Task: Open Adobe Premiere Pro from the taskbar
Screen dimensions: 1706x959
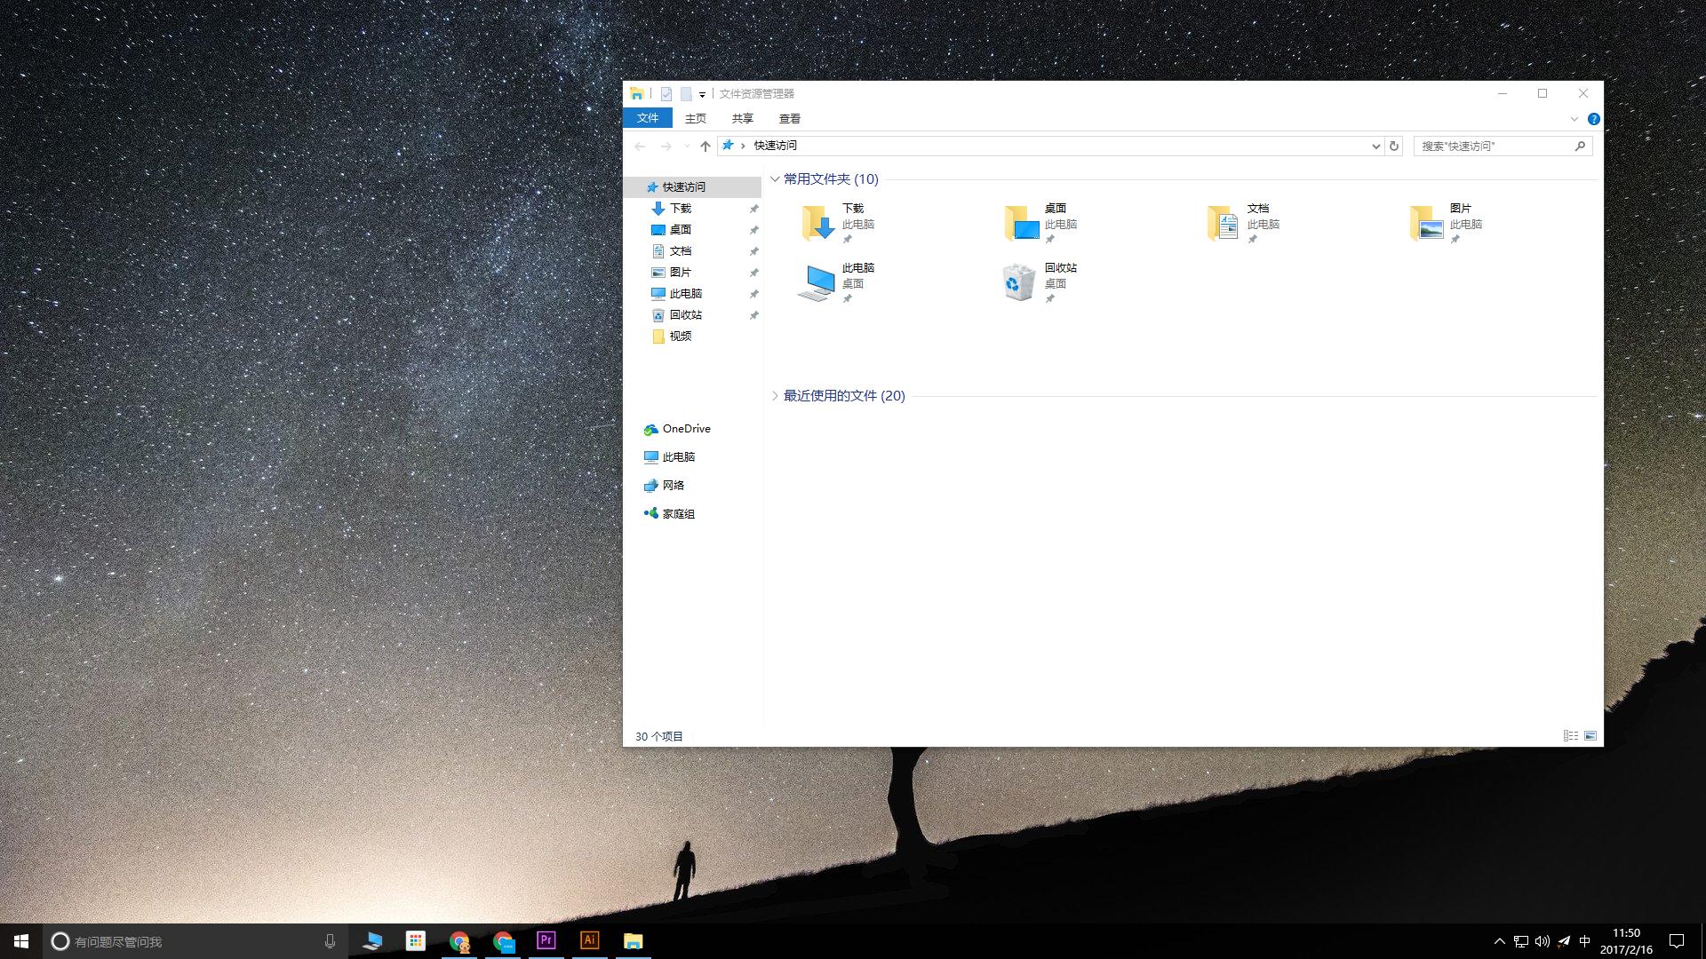Action: pos(546,940)
